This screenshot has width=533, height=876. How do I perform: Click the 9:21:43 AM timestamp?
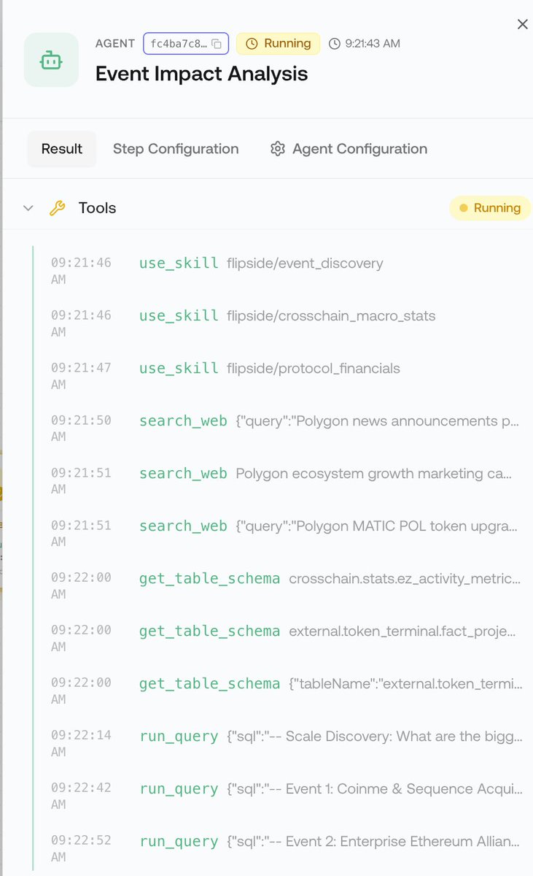(372, 44)
